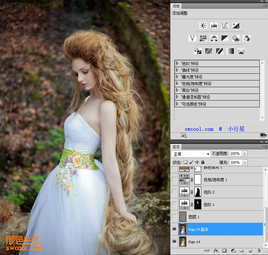Add a Gradient Map adjustment

(x=230, y=51)
